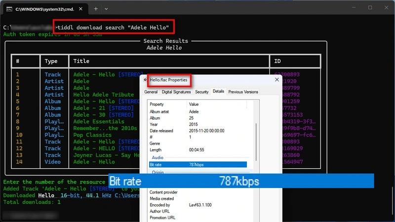Click the Hello.flac Properties title icon
Image resolution: width=395 pixels, height=222 pixels.
(x=145, y=80)
